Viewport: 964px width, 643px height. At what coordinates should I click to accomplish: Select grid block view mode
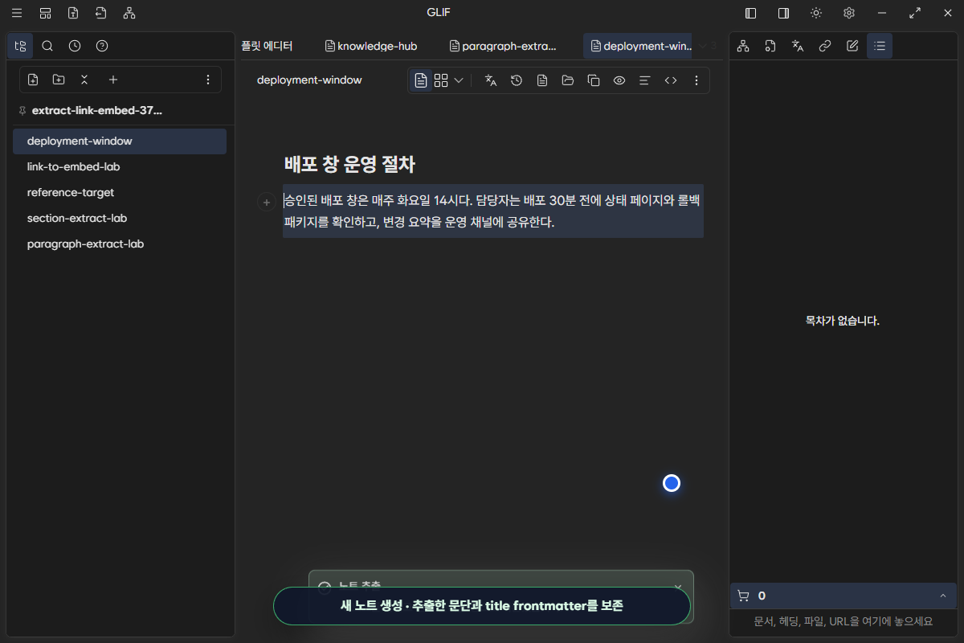click(x=441, y=80)
